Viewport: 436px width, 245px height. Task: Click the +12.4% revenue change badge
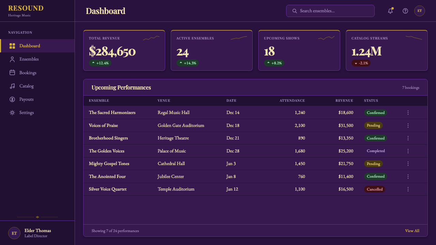(100, 63)
